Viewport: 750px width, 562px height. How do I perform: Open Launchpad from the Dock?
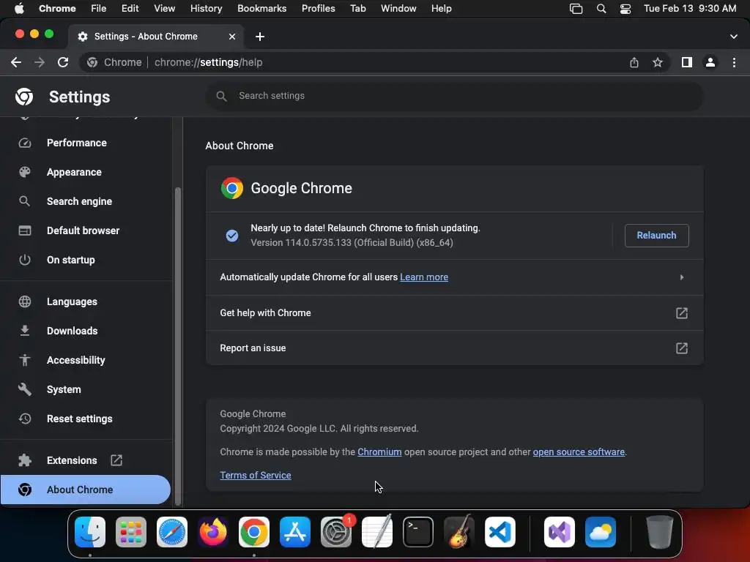(131, 532)
